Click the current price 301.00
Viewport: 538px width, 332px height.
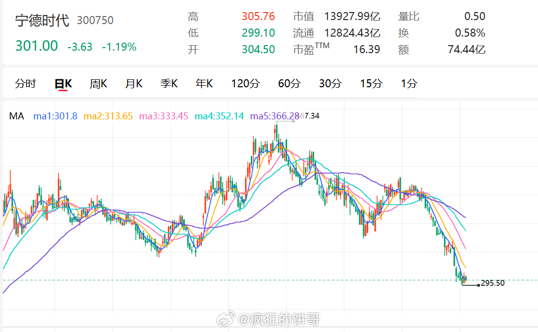pyautogui.click(x=37, y=46)
